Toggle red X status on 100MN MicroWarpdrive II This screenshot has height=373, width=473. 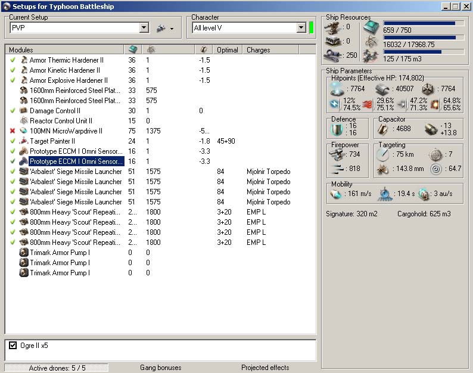click(x=13, y=131)
